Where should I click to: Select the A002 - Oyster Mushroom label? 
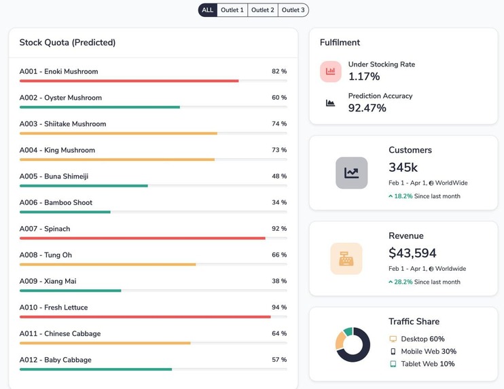pyautogui.click(x=60, y=98)
